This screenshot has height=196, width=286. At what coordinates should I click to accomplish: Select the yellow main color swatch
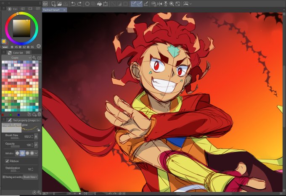(4, 41)
